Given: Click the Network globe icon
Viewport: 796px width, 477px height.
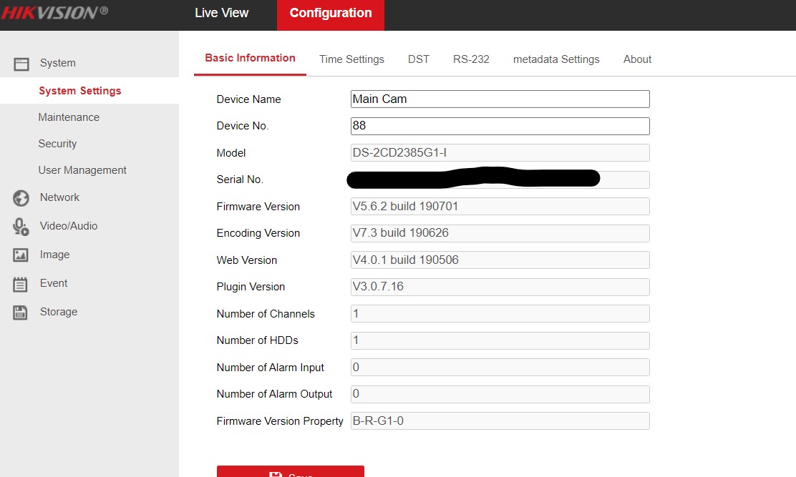Looking at the screenshot, I should pos(21,198).
